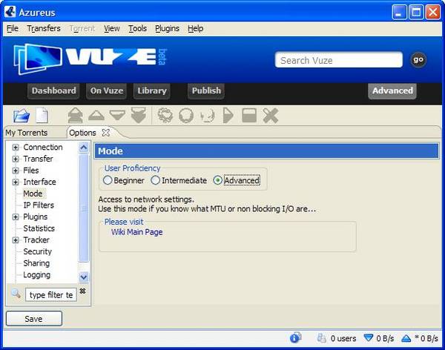Expand the Connection tree node
The height and width of the screenshot is (350, 445).
pyautogui.click(x=16, y=147)
